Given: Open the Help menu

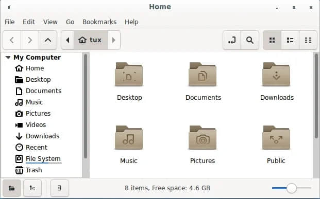Looking at the screenshot, I should pos(131,22).
